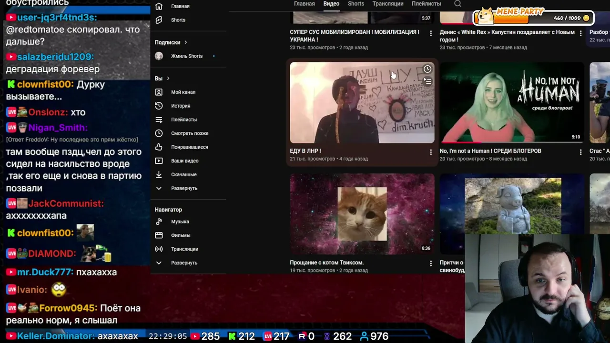Open three-dot menu for Прощание с котом Твиксом
Screen dimensions: 610x343
pos(431,263)
